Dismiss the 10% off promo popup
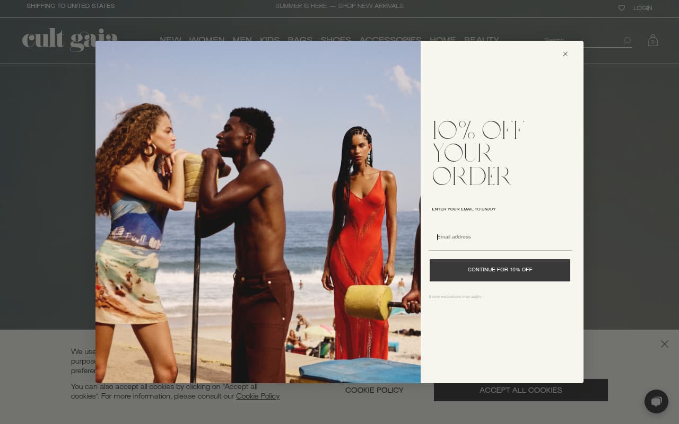This screenshot has height=424, width=679. 565,54
